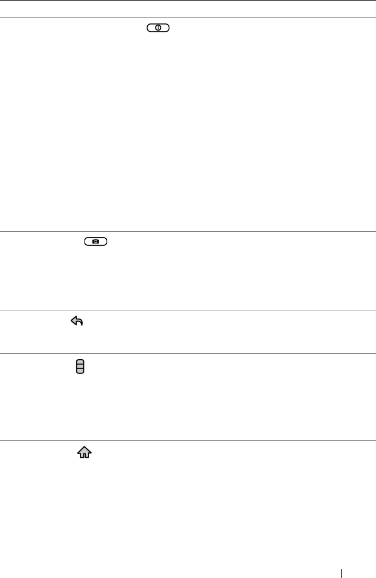Go to the home house icon
Viewport: 376px width, 578px height.
[84, 452]
